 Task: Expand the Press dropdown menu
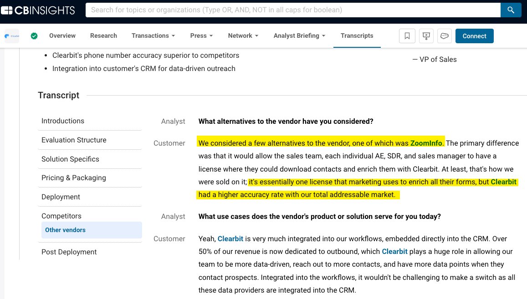tap(201, 35)
